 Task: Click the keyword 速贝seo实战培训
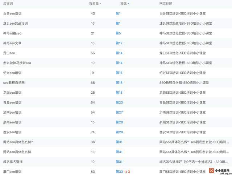(15, 24)
